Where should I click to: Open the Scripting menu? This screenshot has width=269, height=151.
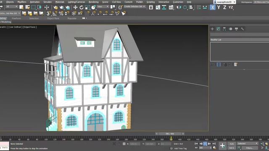click(x=150, y=2)
